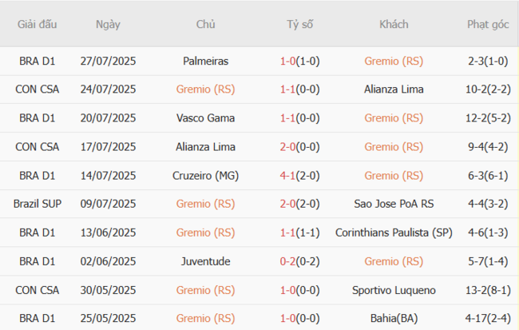The height and width of the screenshot is (330, 519).
Task: Click Sao Jose PoA RS team
Action: pyautogui.click(x=393, y=204)
